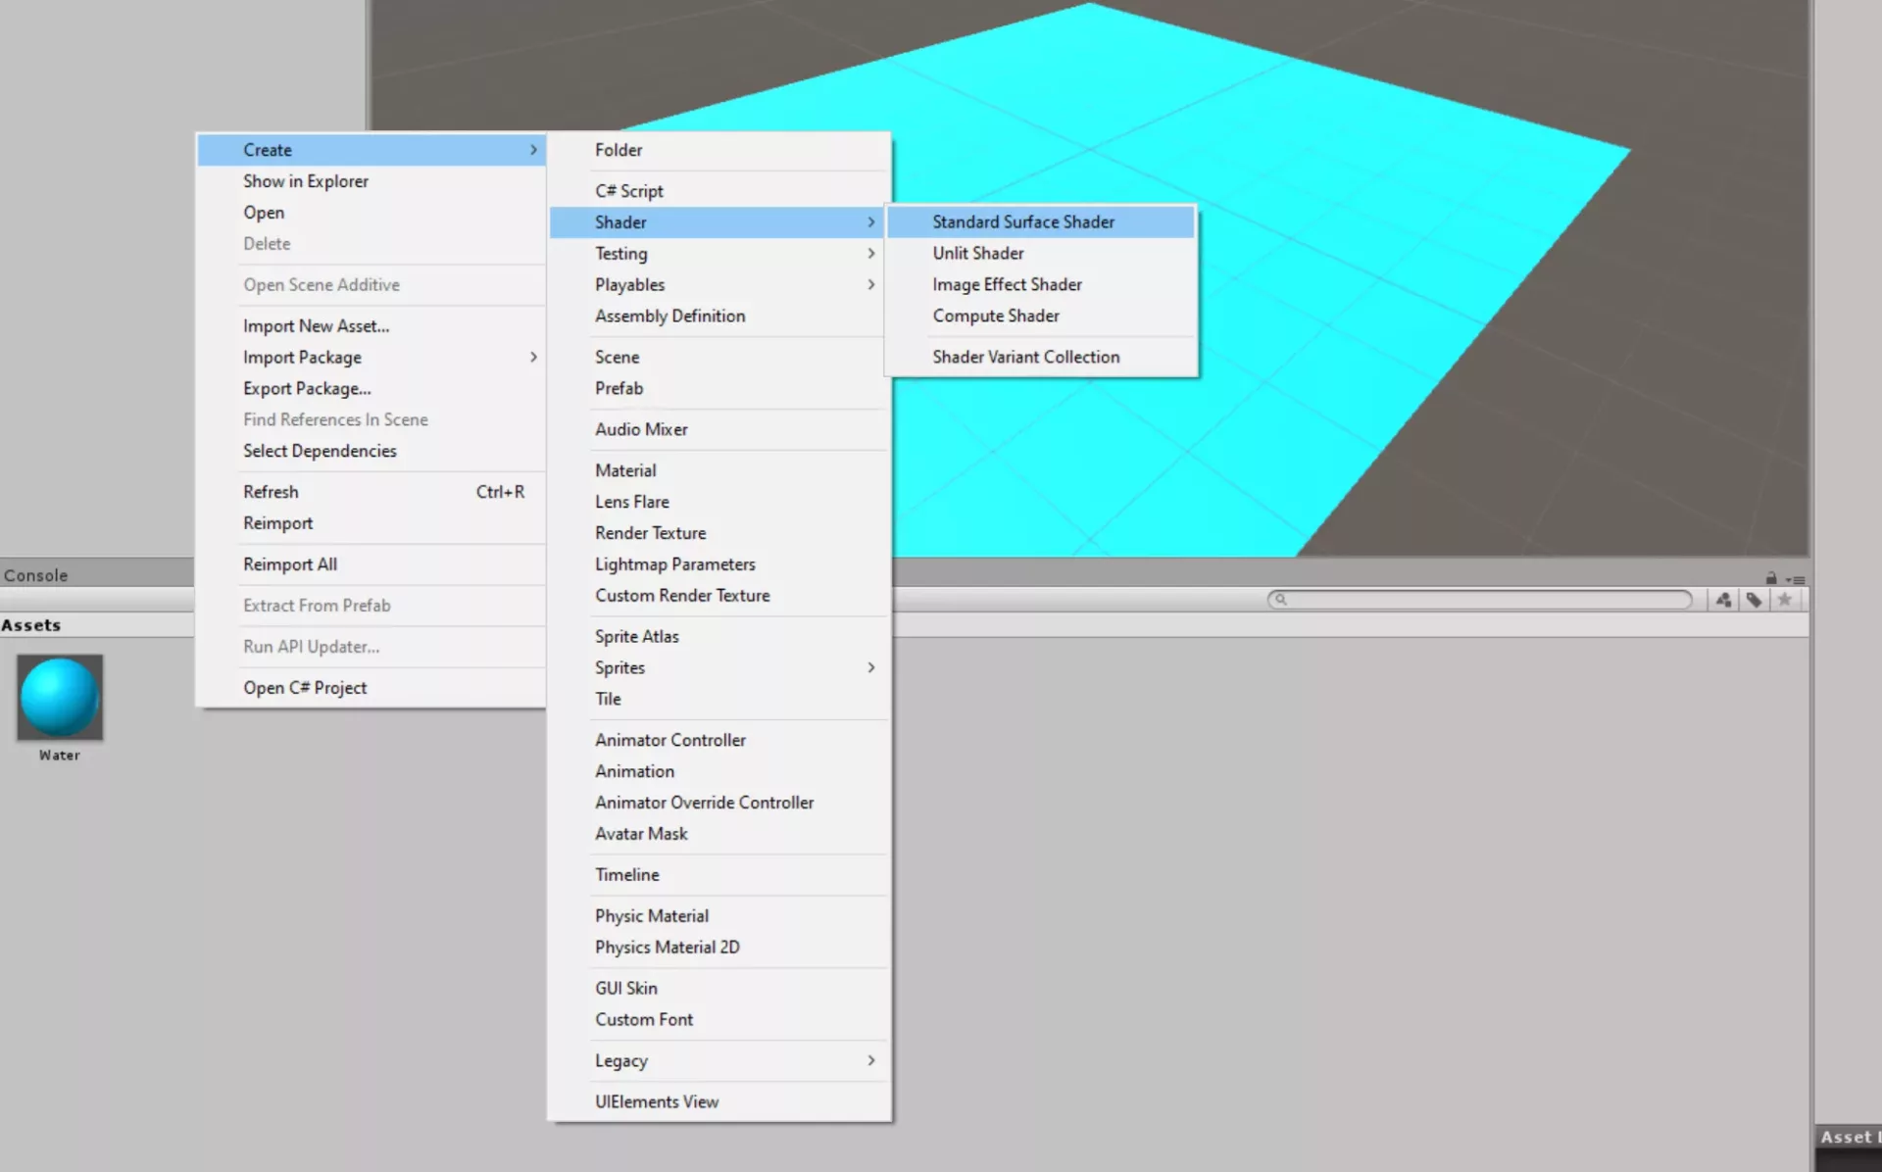Click the Search by Label tag icon
1882x1172 pixels.
tap(1754, 600)
